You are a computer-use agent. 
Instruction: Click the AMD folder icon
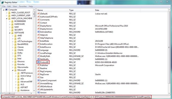click(16, 36)
